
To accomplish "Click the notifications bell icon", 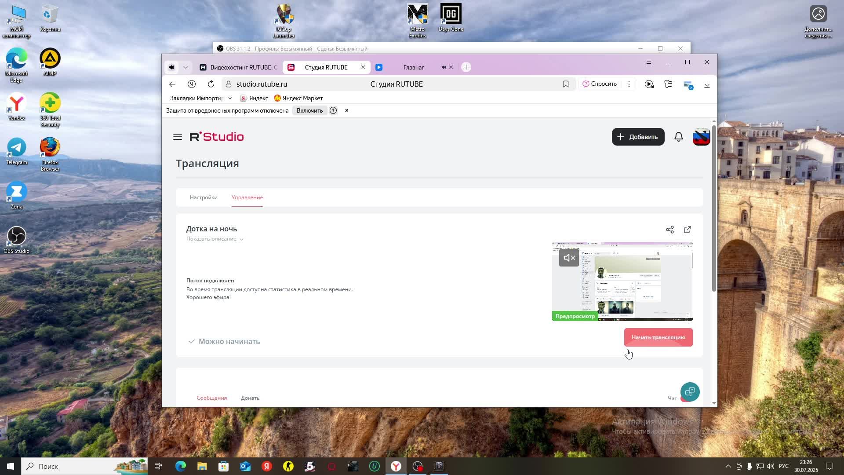I will pos(679,137).
